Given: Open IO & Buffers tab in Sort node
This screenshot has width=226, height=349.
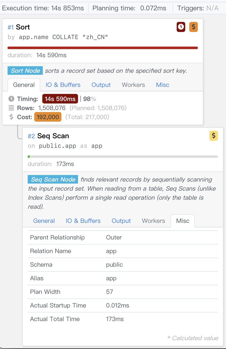Looking at the screenshot, I should 63,85.
